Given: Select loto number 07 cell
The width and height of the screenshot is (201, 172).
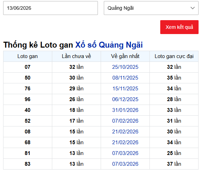Looking at the screenshot, I should 28,67.
